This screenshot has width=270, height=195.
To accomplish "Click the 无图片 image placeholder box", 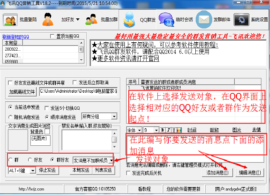I will pyautogui.click(x=40, y=141).
